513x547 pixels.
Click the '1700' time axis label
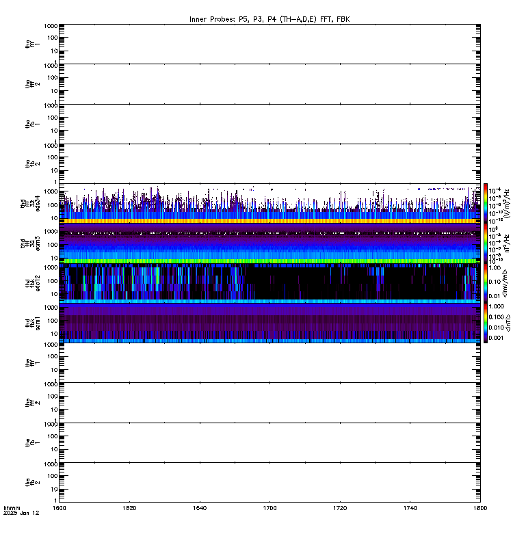point(269,508)
